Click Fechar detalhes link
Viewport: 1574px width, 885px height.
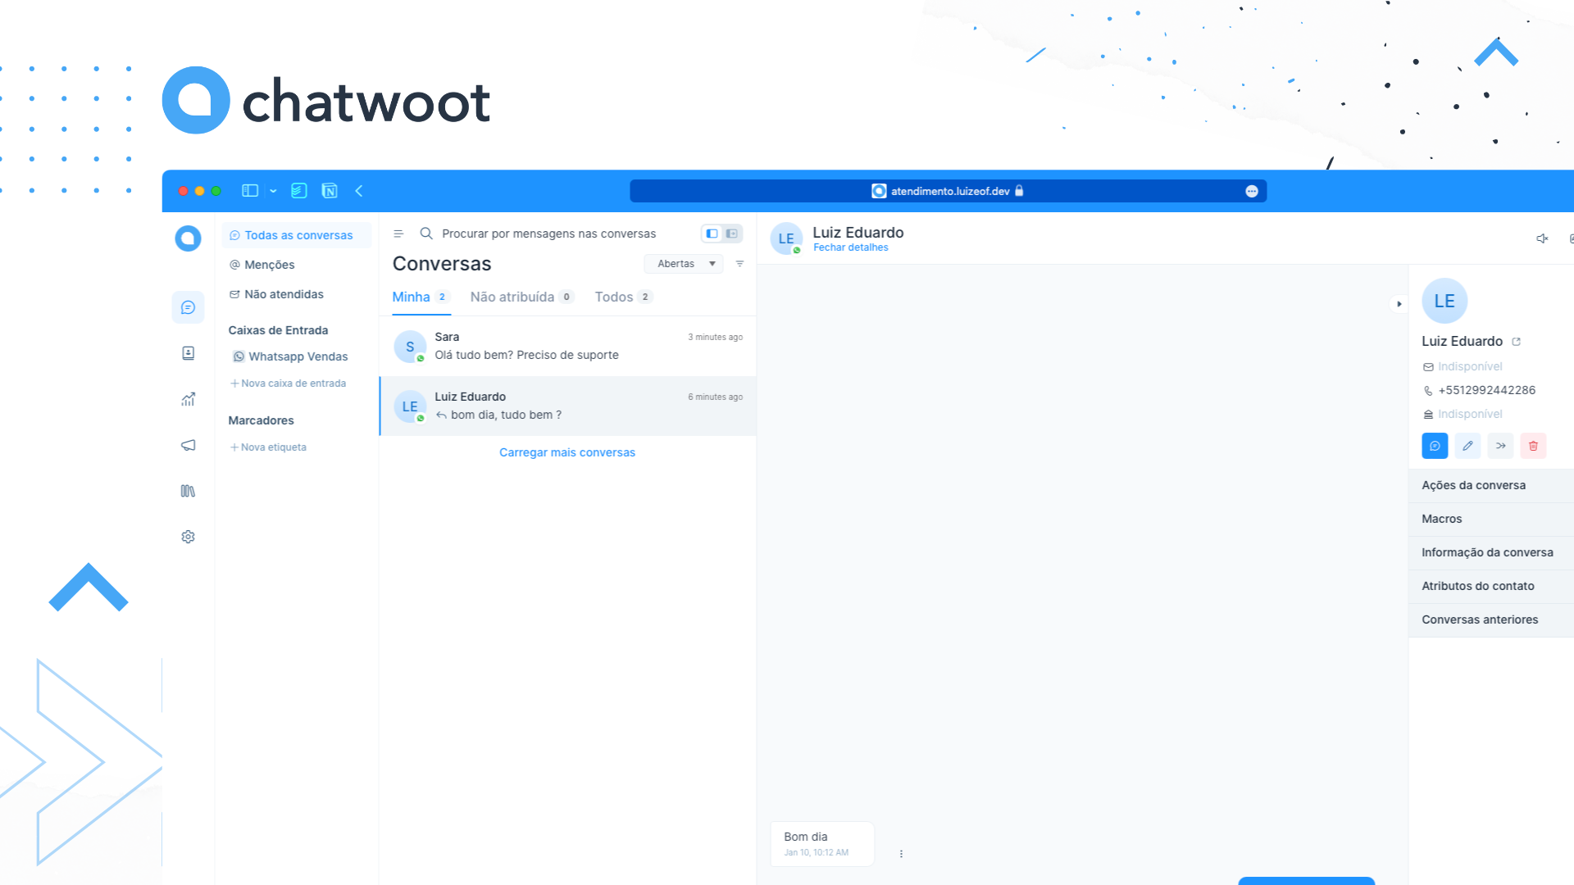850,247
